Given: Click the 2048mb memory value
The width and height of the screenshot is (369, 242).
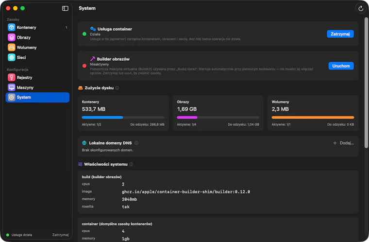Looking at the screenshot, I should tap(129, 199).
